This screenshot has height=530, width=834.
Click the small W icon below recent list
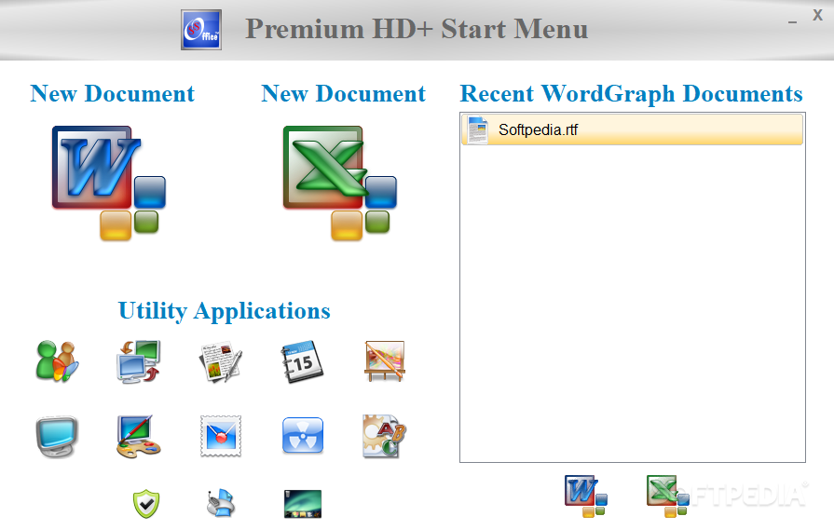coord(586,496)
